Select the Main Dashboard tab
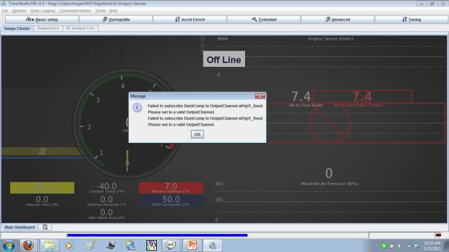This screenshot has height=252, width=449. click(x=20, y=227)
